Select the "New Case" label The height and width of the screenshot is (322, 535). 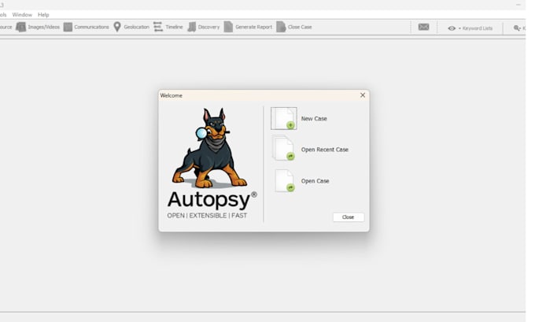click(x=314, y=119)
